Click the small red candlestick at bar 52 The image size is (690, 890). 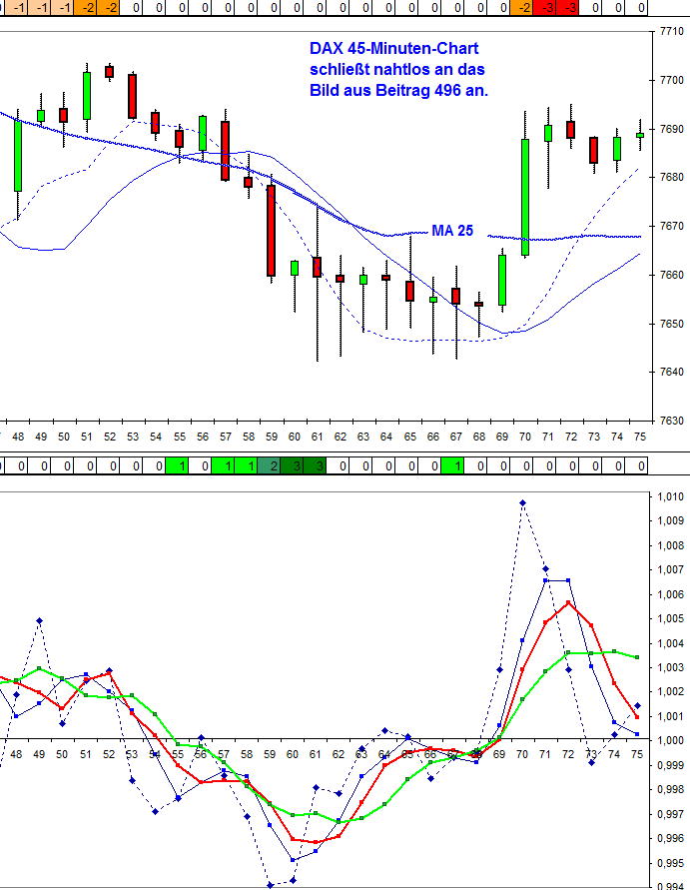click(110, 72)
